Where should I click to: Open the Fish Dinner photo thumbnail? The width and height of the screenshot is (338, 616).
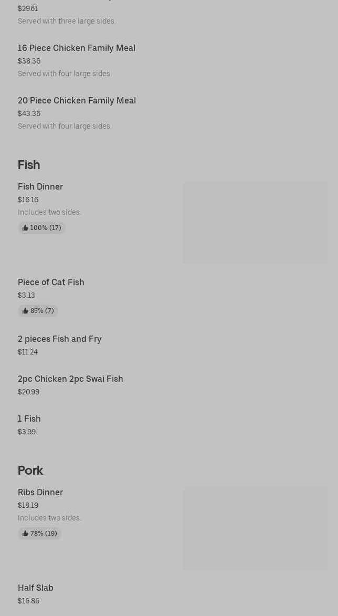coord(255,223)
